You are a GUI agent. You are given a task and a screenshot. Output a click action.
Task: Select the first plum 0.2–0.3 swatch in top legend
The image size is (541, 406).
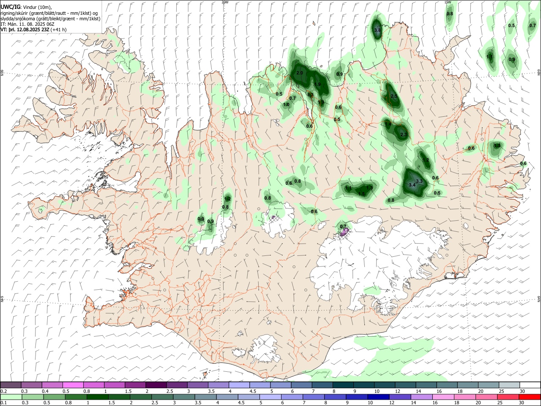click(x=11, y=385)
